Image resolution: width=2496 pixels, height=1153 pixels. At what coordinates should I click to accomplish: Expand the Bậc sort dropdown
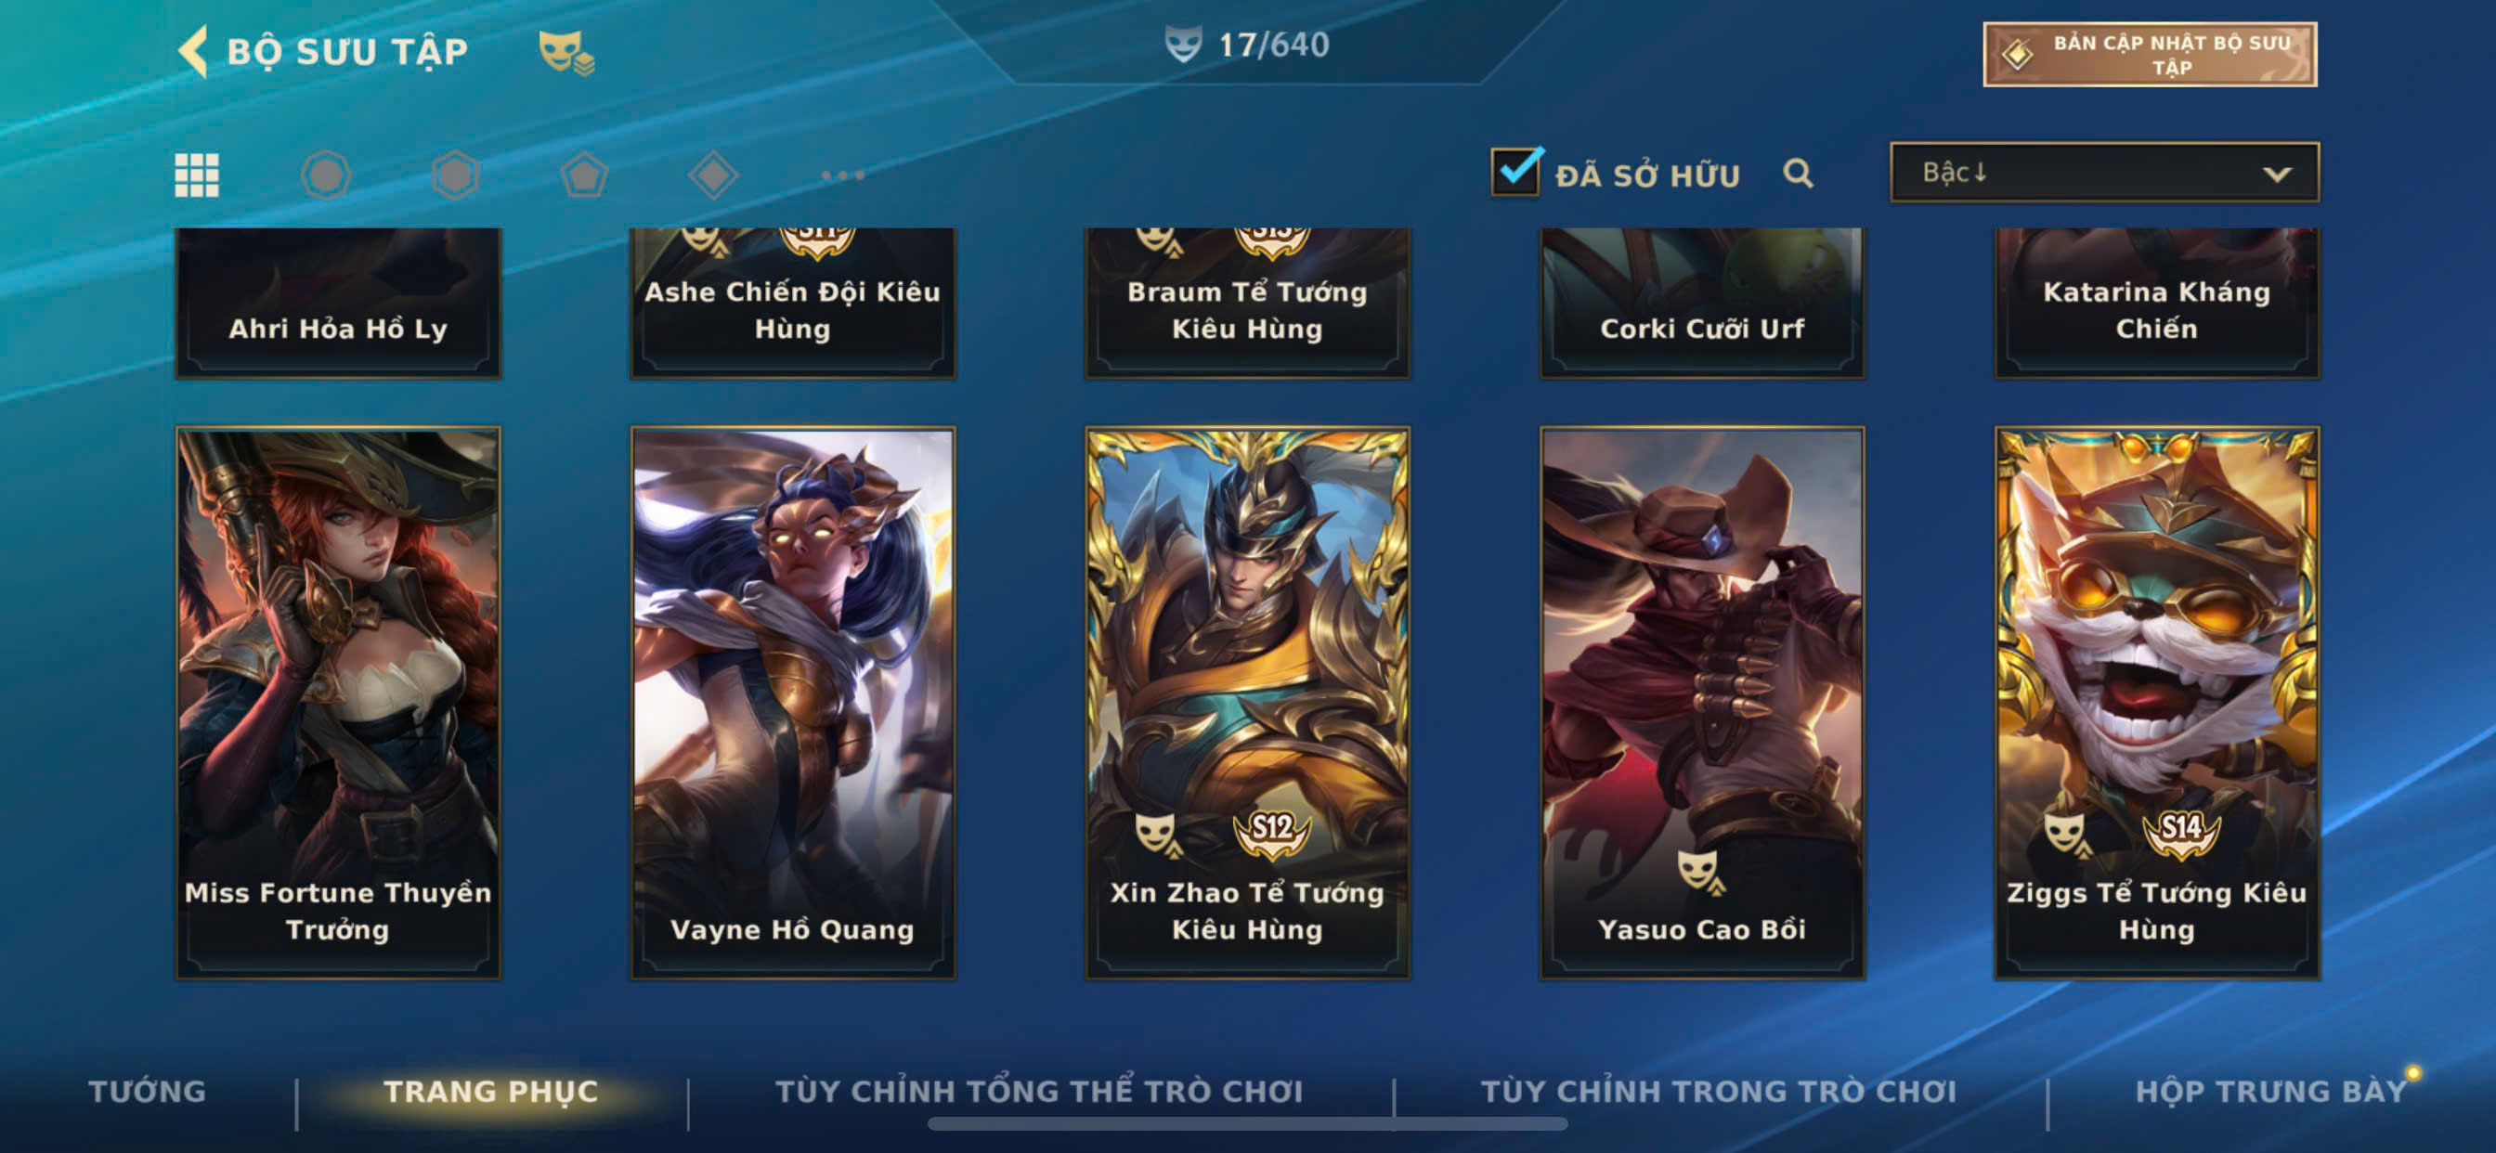click(2103, 173)
